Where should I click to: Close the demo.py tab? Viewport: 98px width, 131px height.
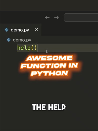(36, 30)
